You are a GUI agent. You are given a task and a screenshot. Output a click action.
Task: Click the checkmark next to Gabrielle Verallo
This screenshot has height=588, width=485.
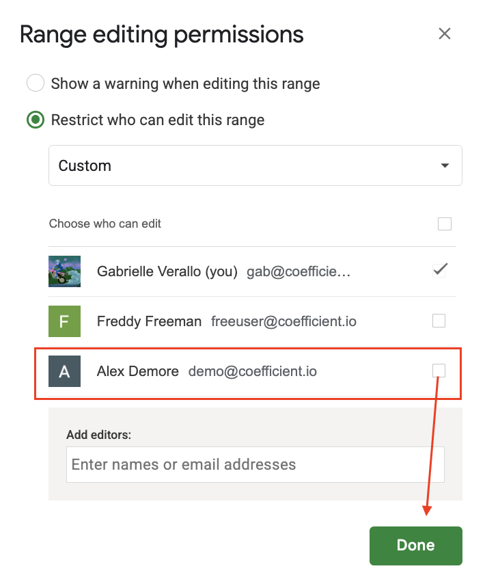pyautogui.click(x=440, y=270)
